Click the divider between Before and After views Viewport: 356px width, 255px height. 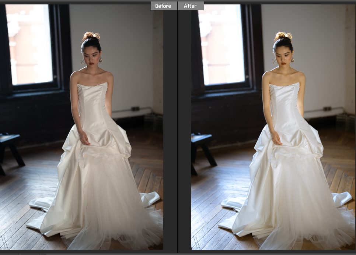point(177,129)
